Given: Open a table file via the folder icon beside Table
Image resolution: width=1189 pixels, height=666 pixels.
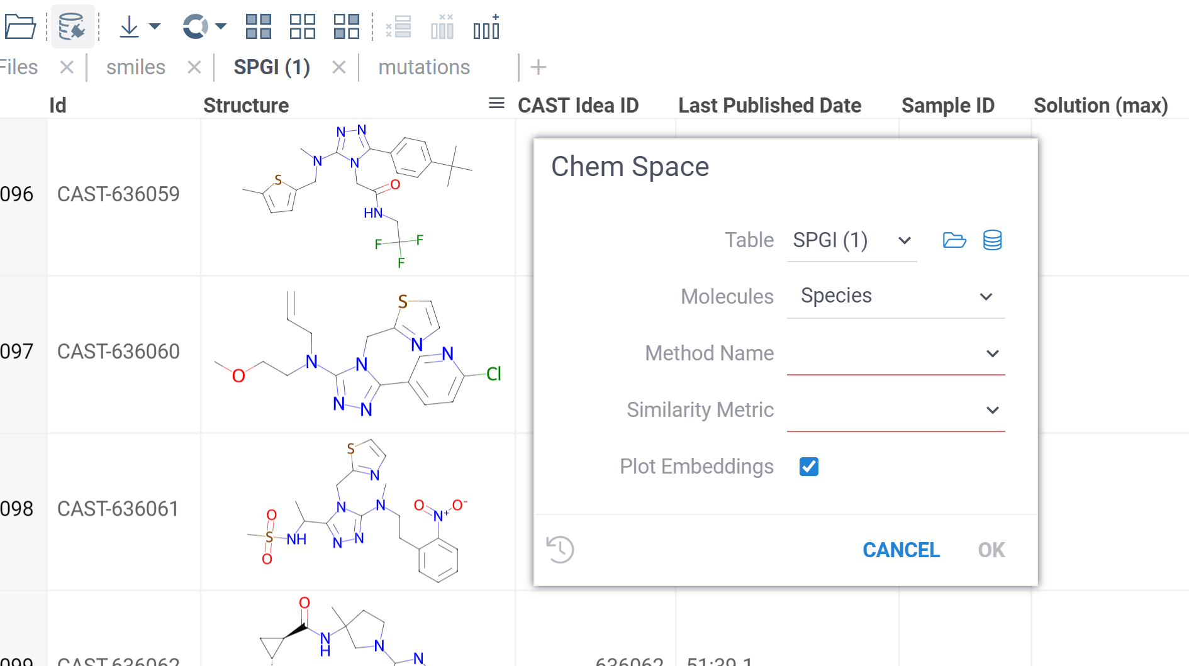Looking at the screenshot, I should pyautogui.click(x=954, y=240).
